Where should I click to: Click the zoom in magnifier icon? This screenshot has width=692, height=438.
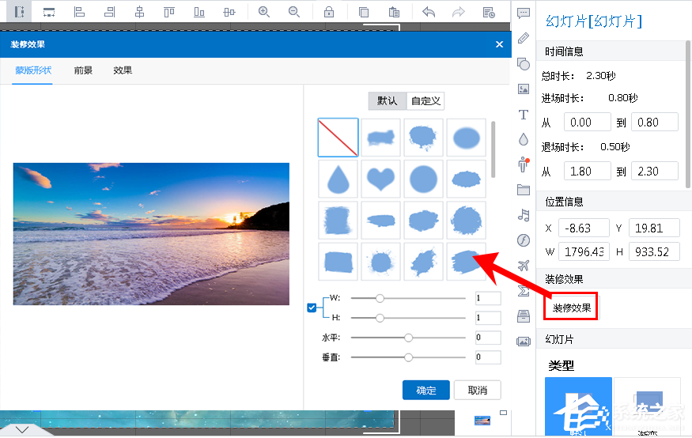point(264,12)
